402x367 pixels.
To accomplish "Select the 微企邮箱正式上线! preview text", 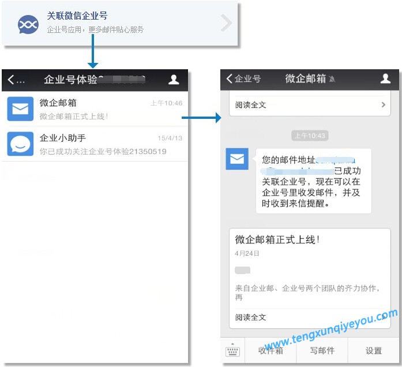I will coord(74,117).
